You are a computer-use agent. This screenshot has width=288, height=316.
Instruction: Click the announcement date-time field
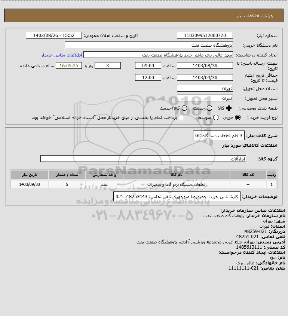(54, 35)
